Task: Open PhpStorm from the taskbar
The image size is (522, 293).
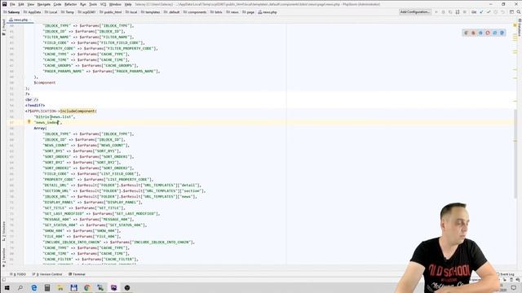Action: tap(114, 287)
